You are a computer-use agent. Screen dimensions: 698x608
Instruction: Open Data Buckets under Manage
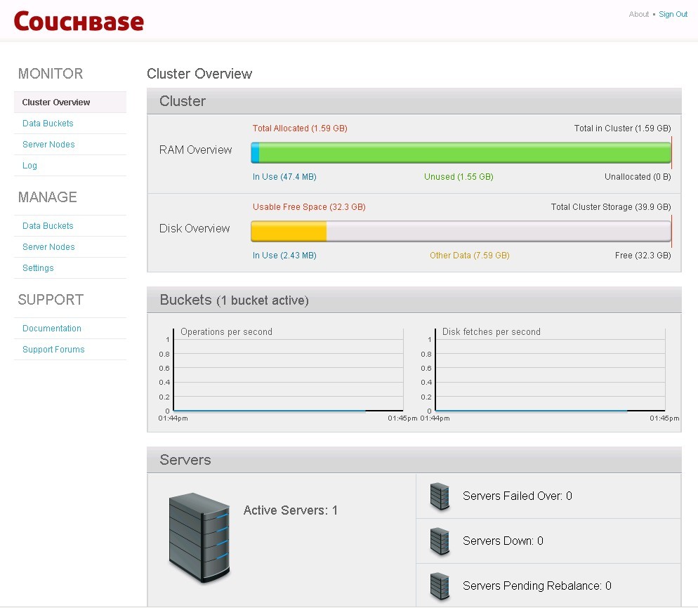pos(48,226)
